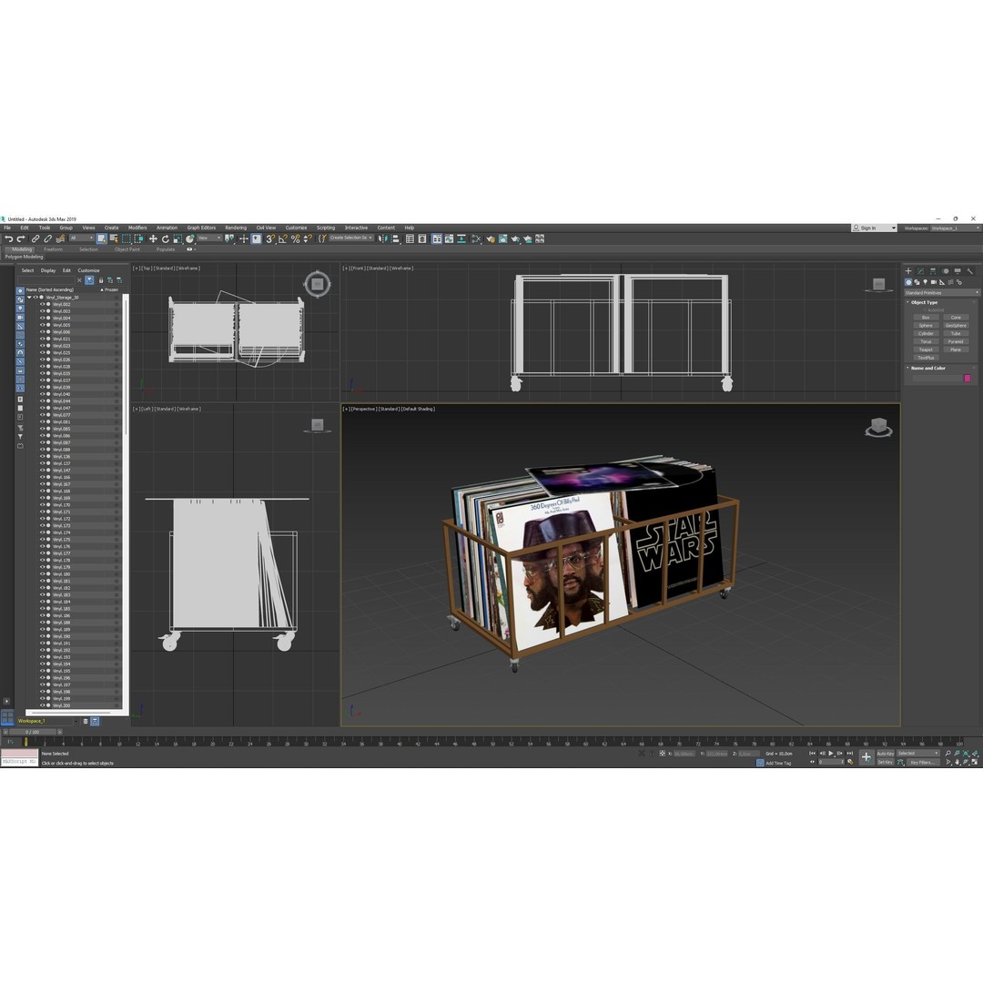The height and width of the screenshot is (983, 983).
Task: Select the Shapes category icon
Action: click(917, 282)
